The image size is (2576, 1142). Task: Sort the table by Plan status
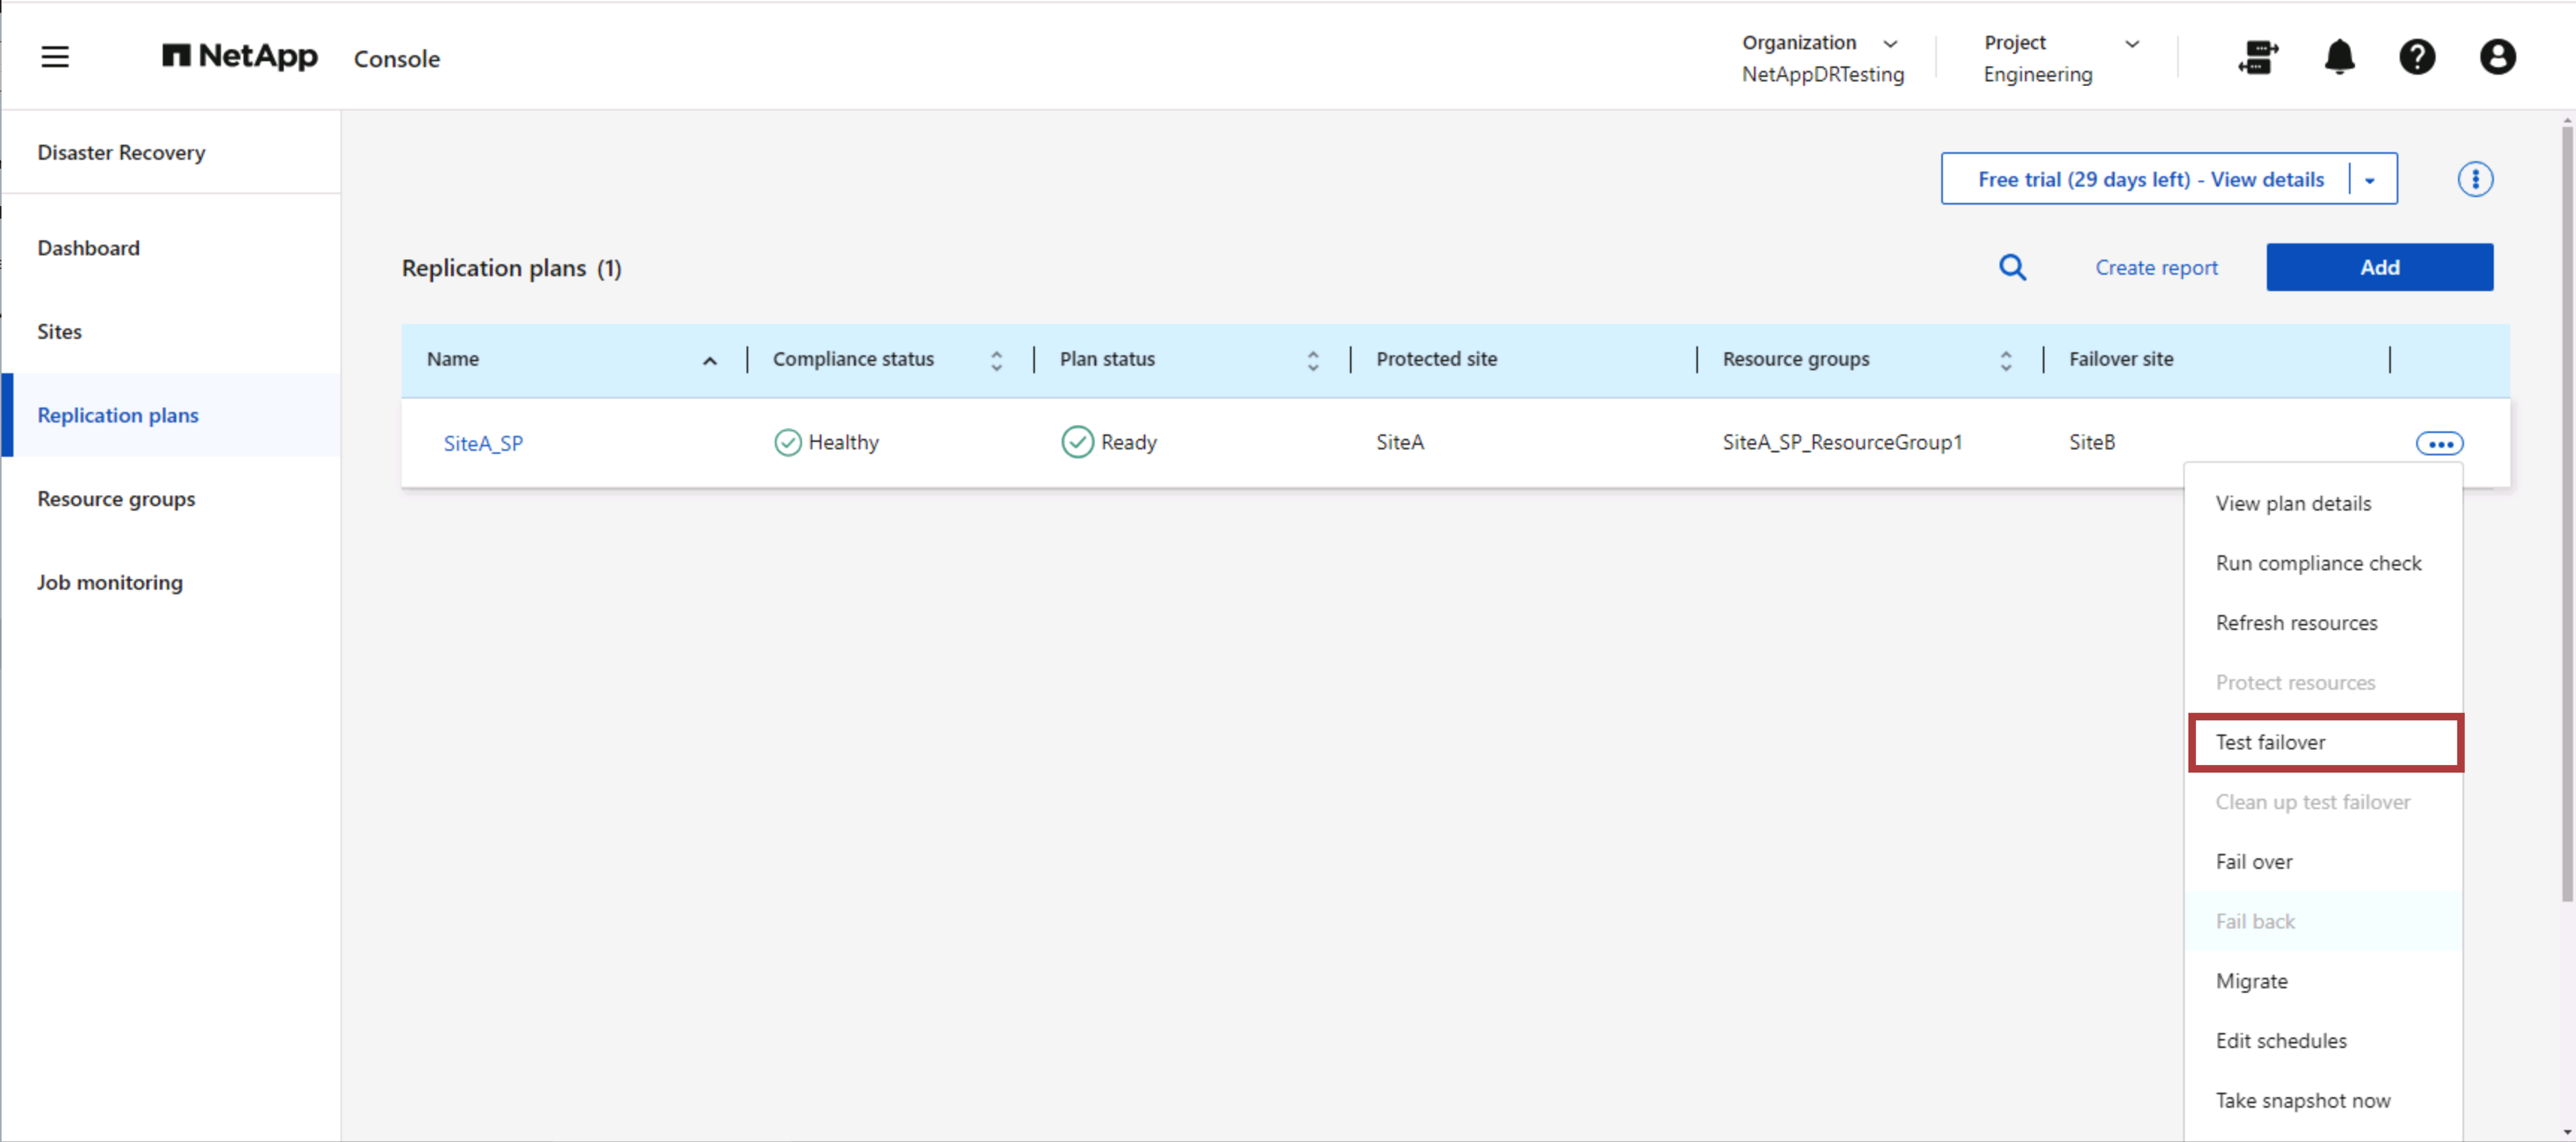tap(1312, 359)
